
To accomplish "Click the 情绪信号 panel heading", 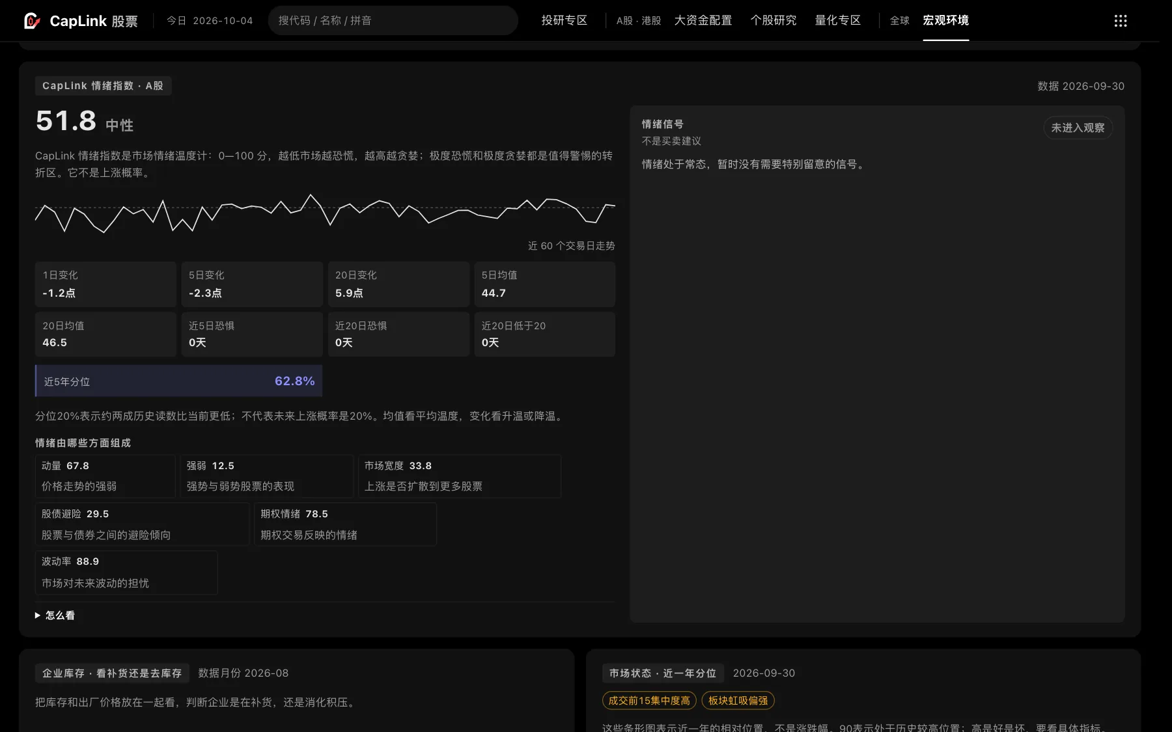I will pos(662,124).
